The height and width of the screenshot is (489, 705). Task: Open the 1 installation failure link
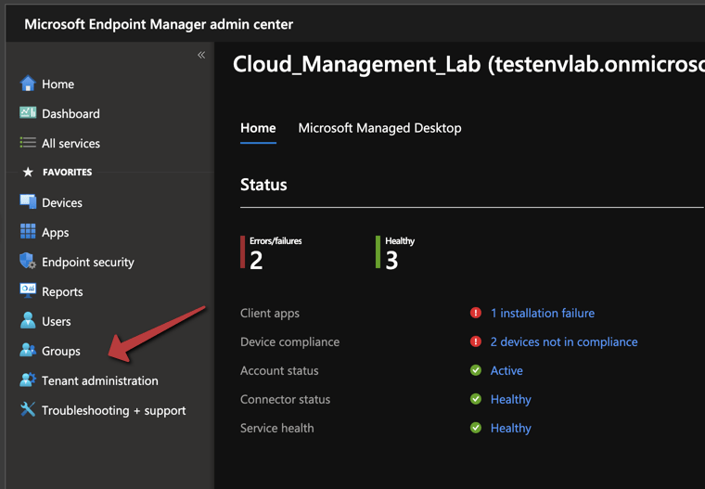click(542, 314)
